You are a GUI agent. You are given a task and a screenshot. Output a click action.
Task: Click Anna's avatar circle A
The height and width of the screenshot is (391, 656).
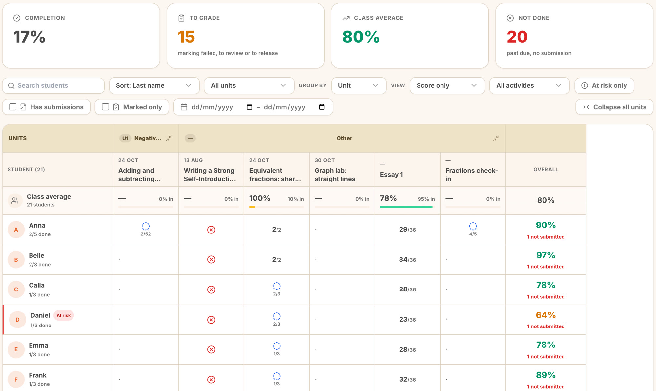point(16,230)
